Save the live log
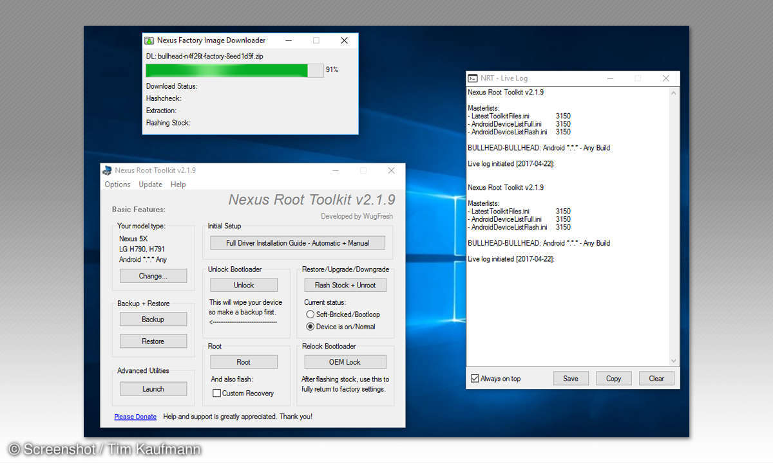 [571, 379]
